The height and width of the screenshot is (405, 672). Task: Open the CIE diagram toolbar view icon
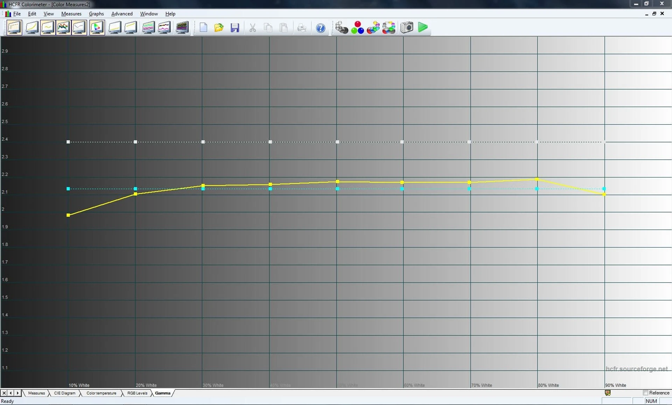97,27
